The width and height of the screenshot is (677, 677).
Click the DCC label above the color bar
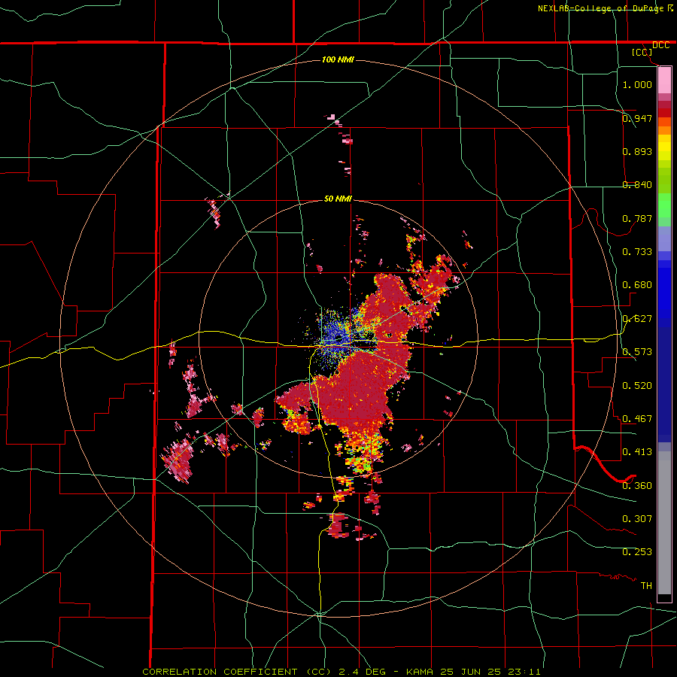pos(660,45)
